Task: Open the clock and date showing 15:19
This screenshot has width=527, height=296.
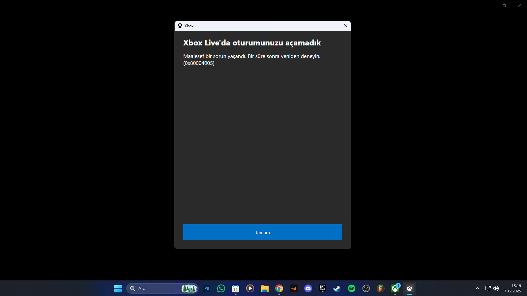Action: coord(512,288)
